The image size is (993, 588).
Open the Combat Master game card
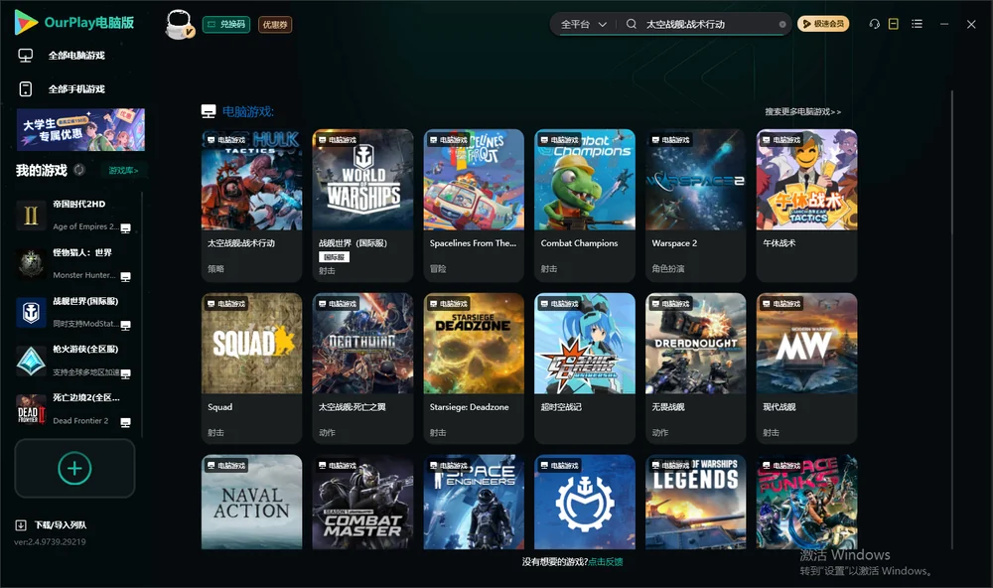362,502
